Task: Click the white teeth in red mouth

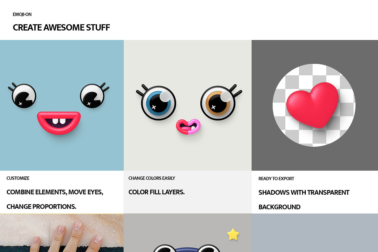Action: (58, 121)
